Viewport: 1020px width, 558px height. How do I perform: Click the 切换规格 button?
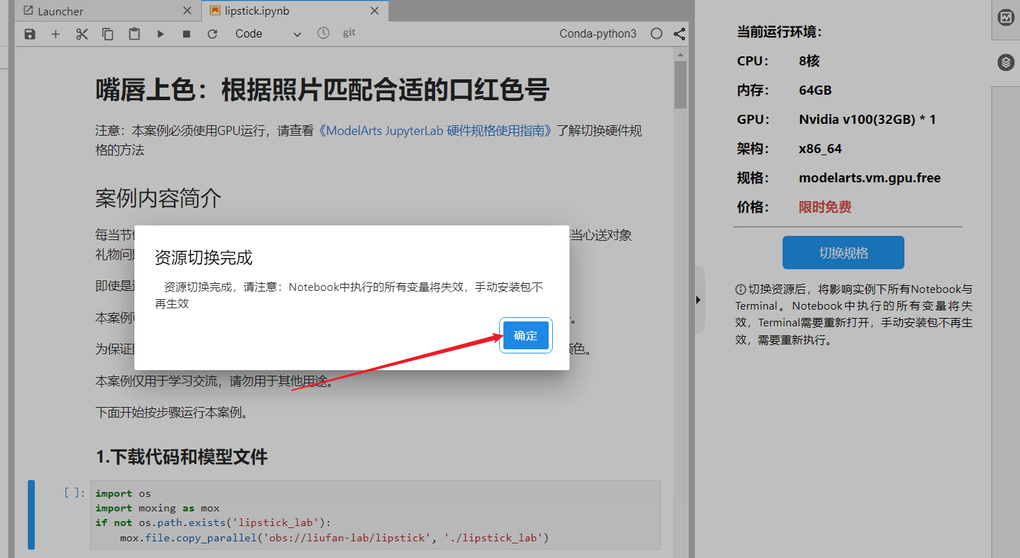843,253
